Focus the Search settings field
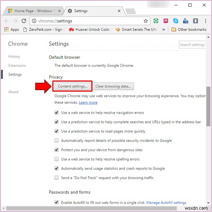 [192, 45]
